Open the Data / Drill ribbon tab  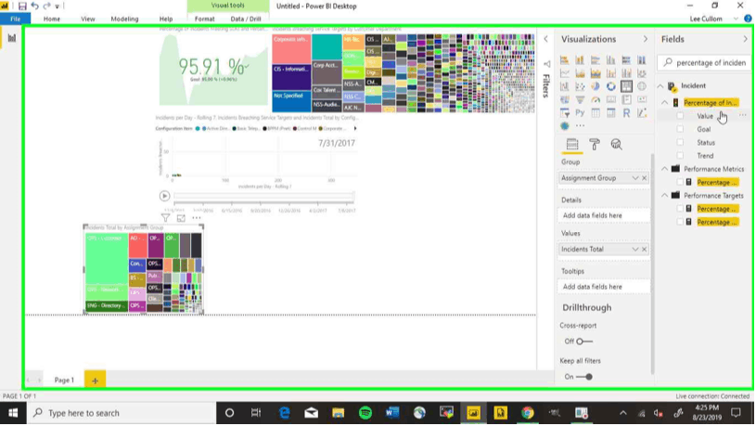246,19
